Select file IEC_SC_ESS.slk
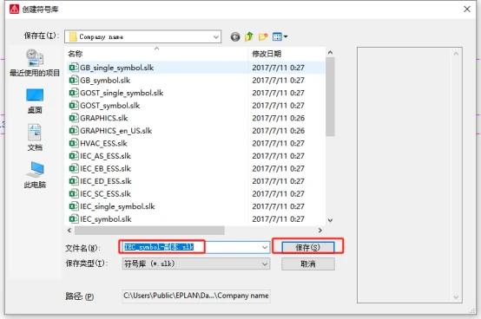481x319 pixels. pyautogui.click(x=105, y=194)
